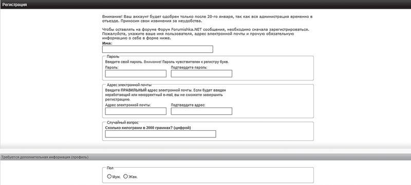Focus the random question answer field
The image size is (411, 185).
point(160,134)
